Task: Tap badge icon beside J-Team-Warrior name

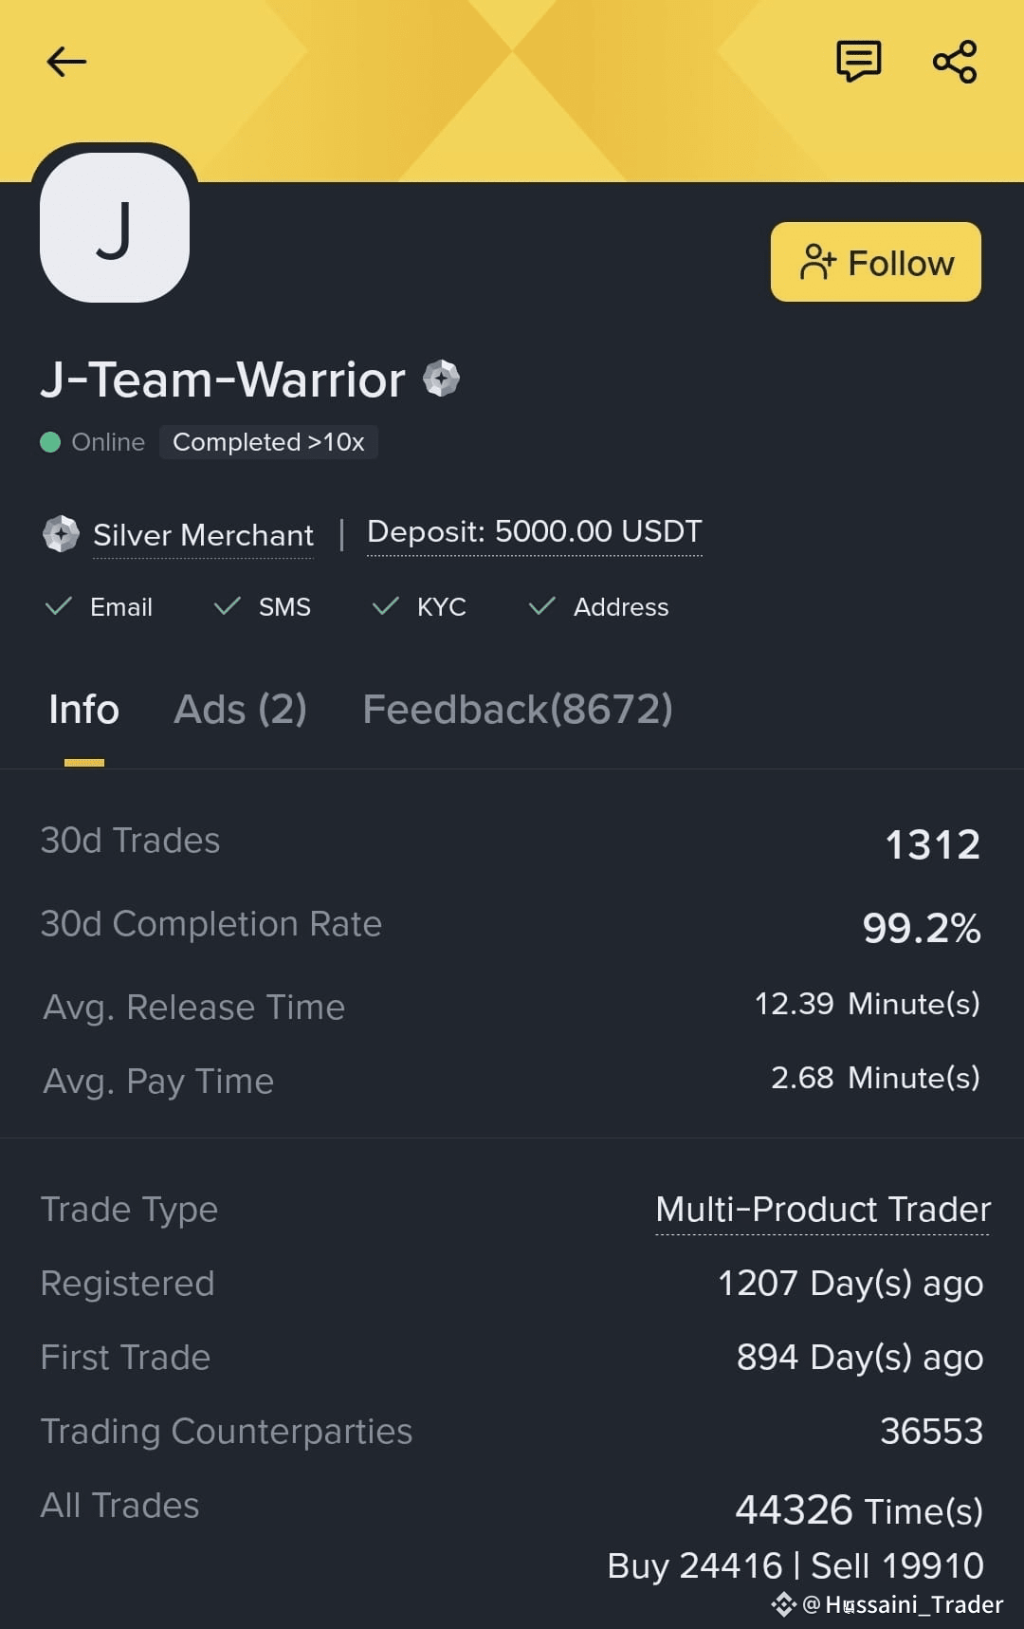Action: (x=441, y=379)
